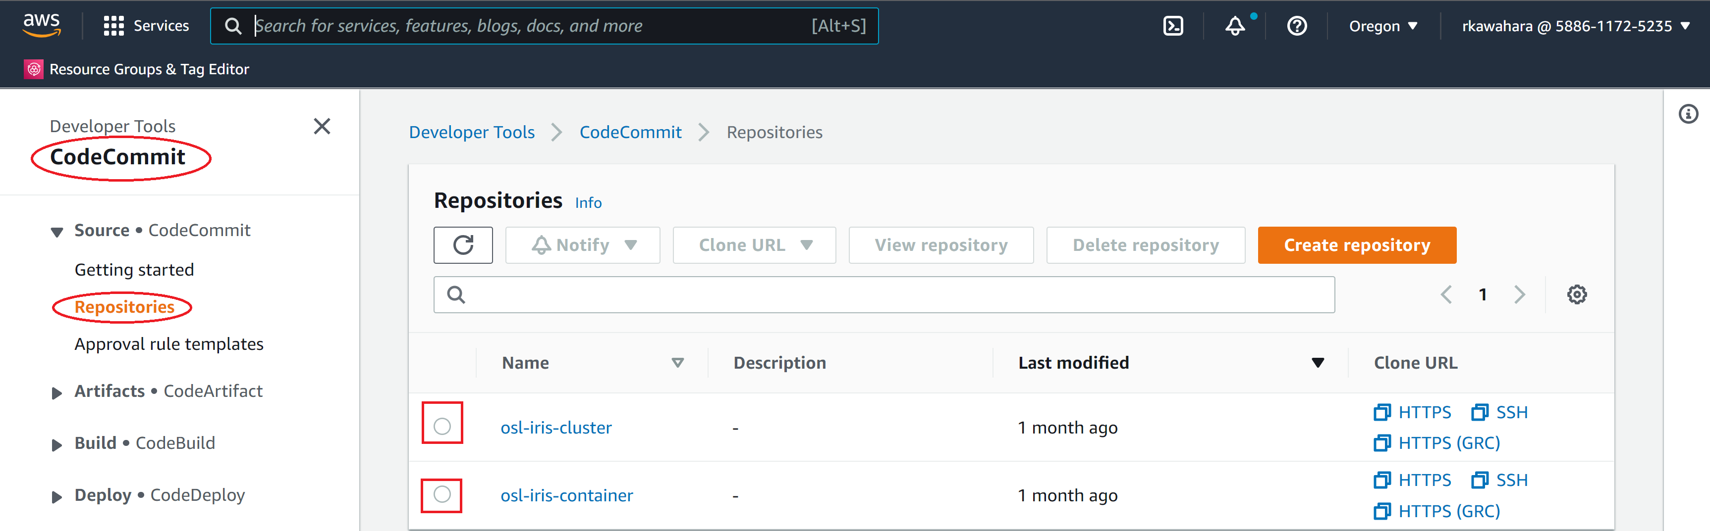Open the rkawahara account dropdown
The image size is (1710, 531).
(x=1575, y=26)
